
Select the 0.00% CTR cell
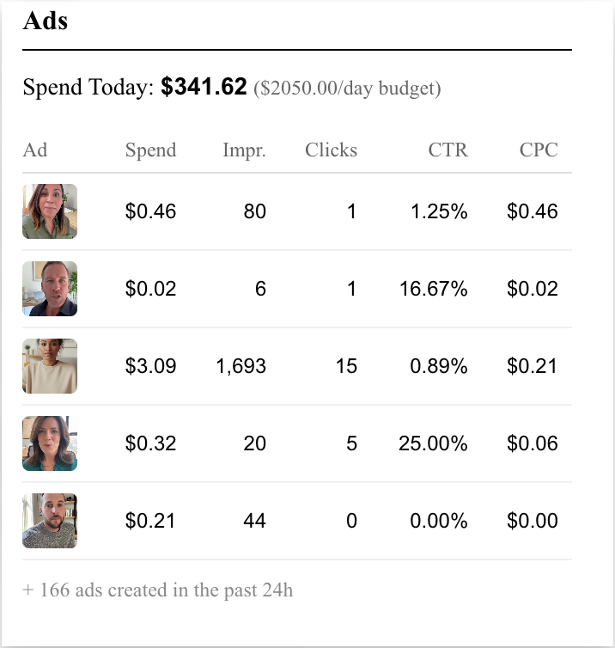[x=439, y=521]
